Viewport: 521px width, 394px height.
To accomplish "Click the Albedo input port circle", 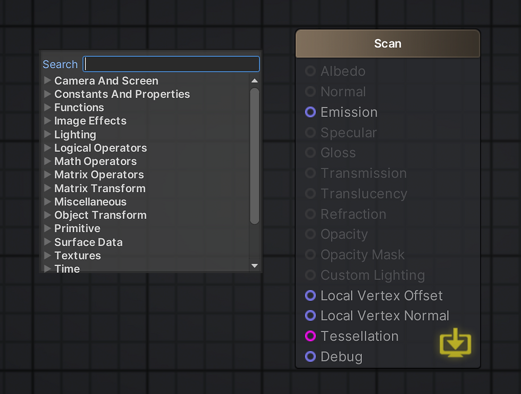I will pos(310,71).
